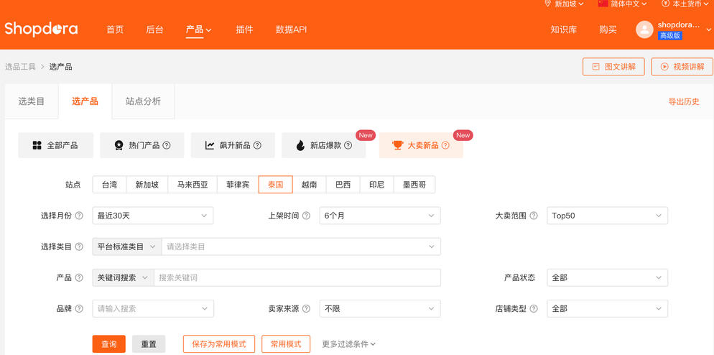Open the 卖家来源 dropdown showing 不限

click(380, 308)
